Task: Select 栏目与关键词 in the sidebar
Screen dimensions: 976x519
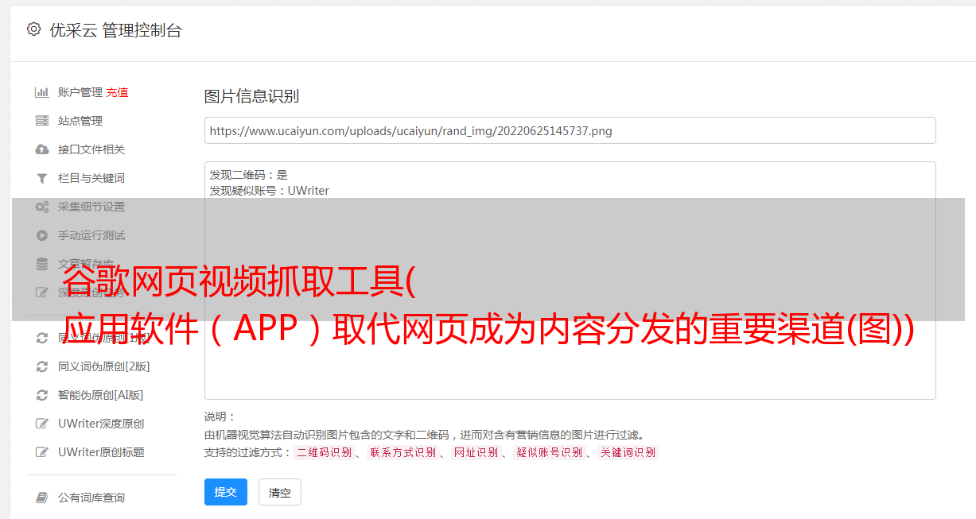Action: 91,178
